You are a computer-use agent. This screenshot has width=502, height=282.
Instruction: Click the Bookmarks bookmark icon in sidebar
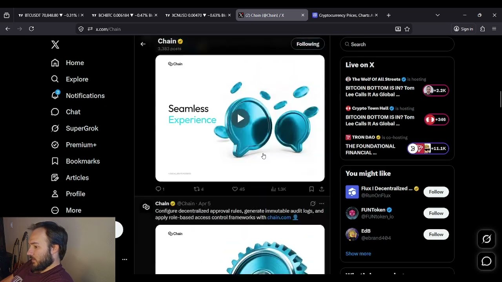point(55,161)
